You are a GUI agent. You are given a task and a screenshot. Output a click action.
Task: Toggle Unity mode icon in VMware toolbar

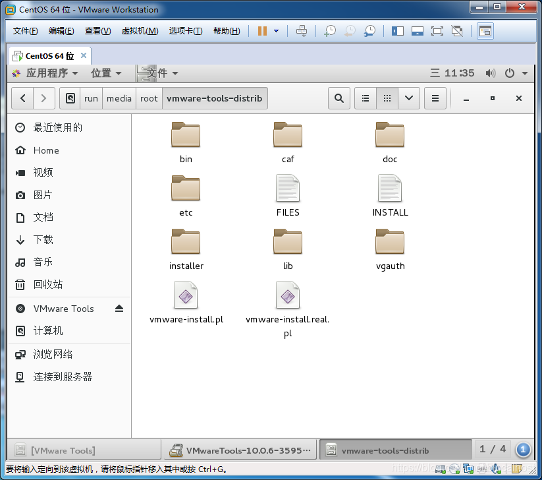point(457,31)
